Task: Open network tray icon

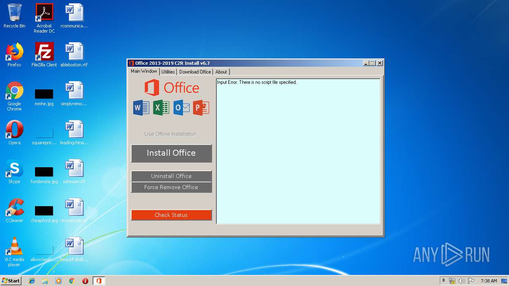Action: tap(452, 281)
